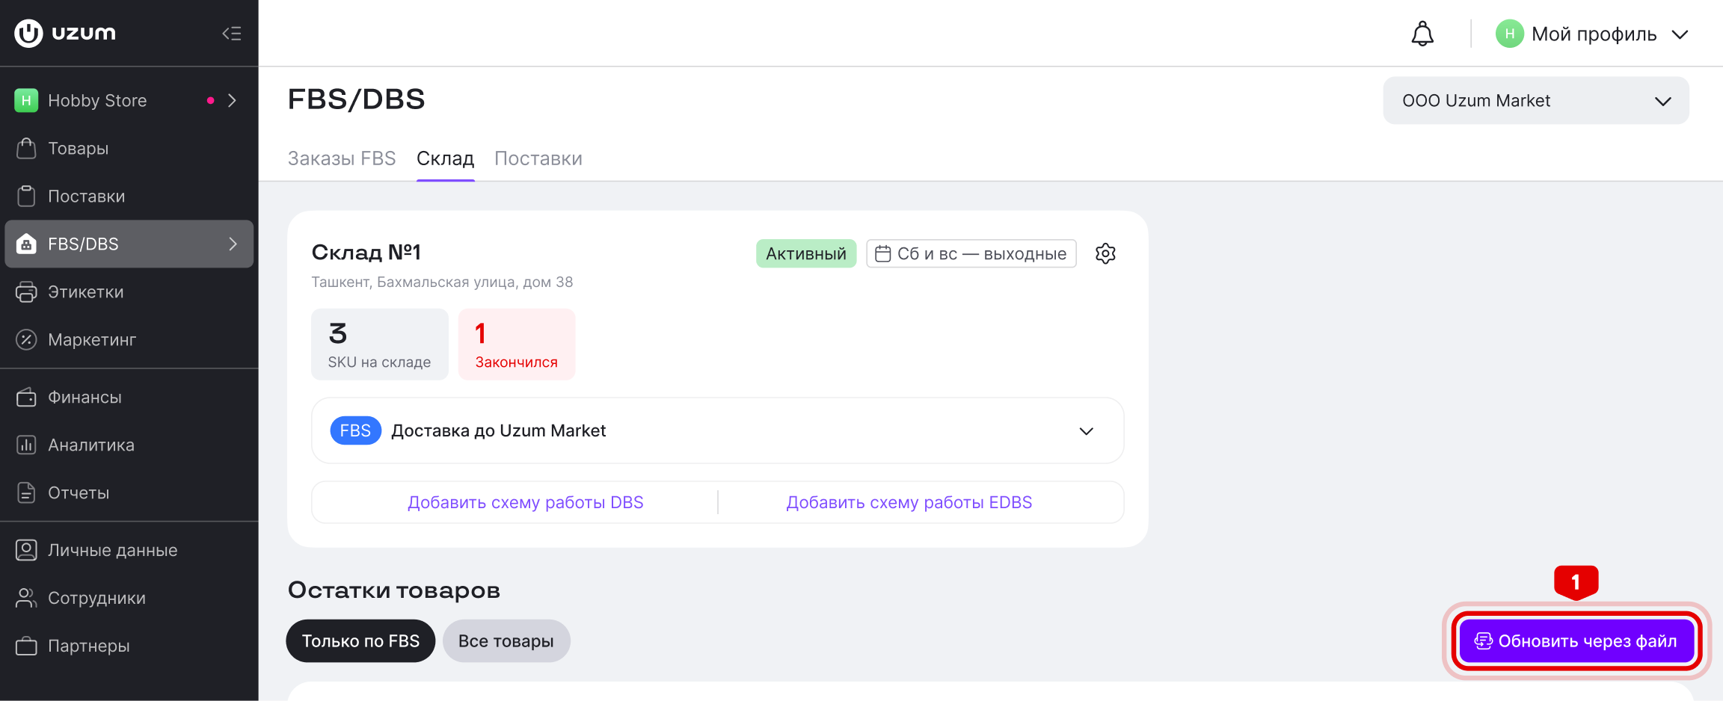This screenshot has width=1723, height=701.
Task: Click the Активный status badge
Action: click(806, 253)
